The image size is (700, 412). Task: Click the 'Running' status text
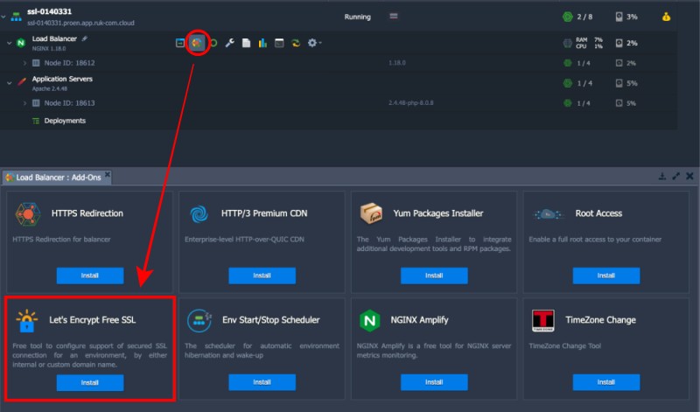coord(357,17)
